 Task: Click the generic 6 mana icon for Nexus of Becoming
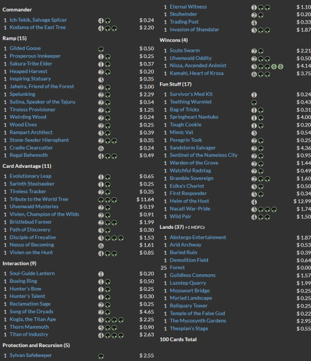[x=101, y=246]
